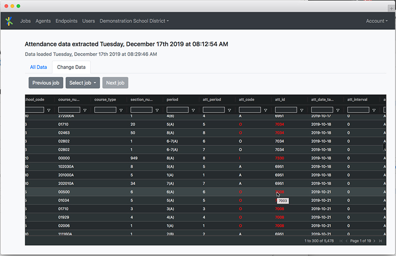Viewport: 396px width, 256px height.
Task: Click the Previous job button
Action: (46, 83)
